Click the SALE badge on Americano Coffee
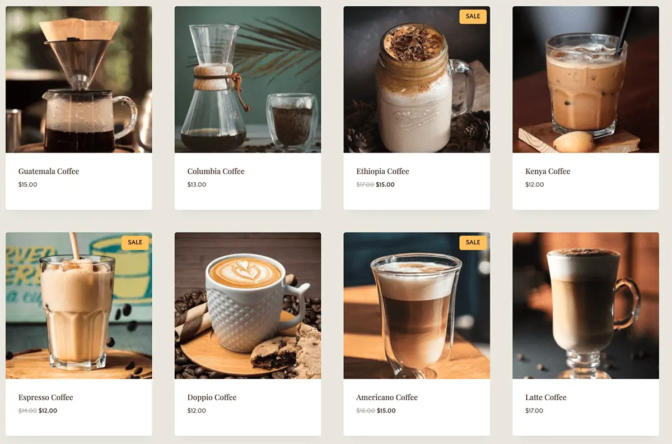This screenshot has width=672, height=444. coord(473,243)
